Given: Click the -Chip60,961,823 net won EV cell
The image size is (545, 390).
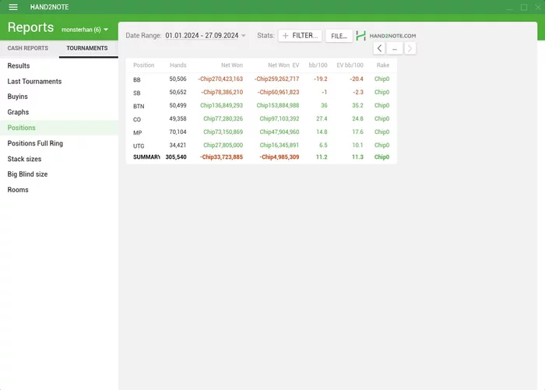Looking at the screenshot, I should point(279,92).
